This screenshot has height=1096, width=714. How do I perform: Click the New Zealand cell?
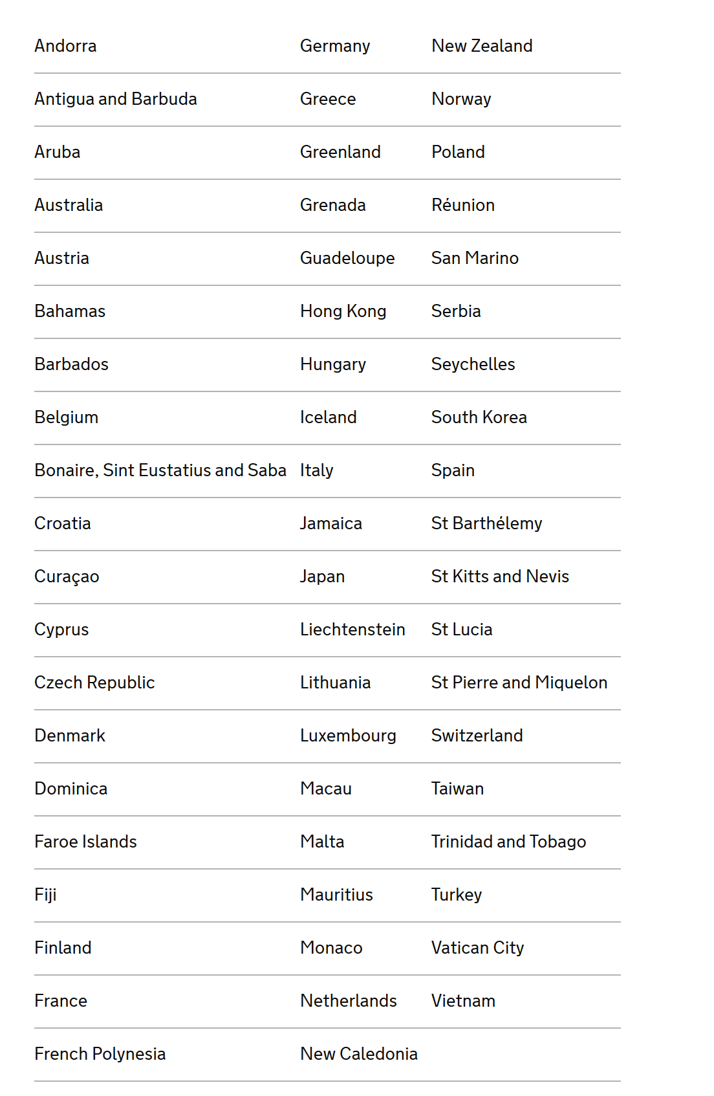(x=482, y=46)
